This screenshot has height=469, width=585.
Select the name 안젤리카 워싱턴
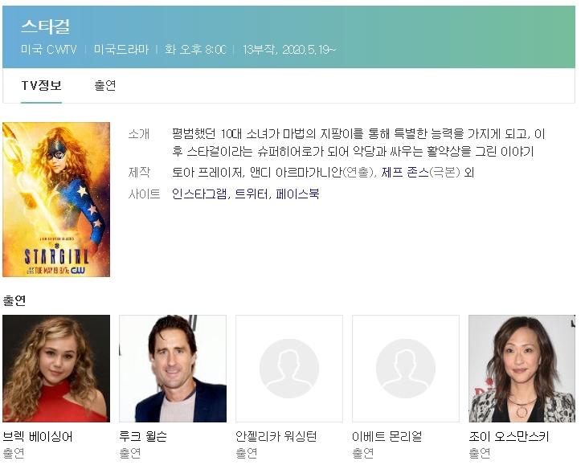(x=276, y=436)
